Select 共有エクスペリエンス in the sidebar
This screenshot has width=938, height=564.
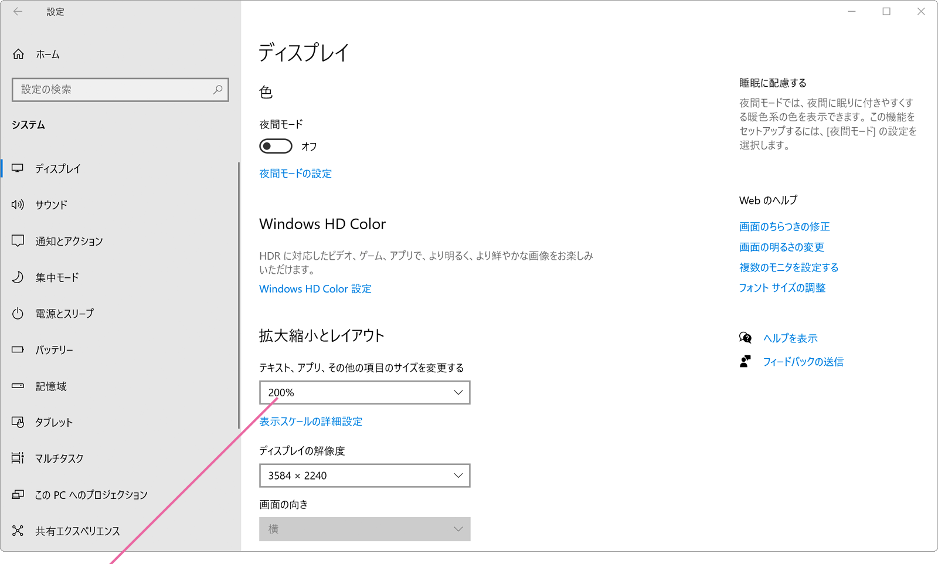pos(120,531)
